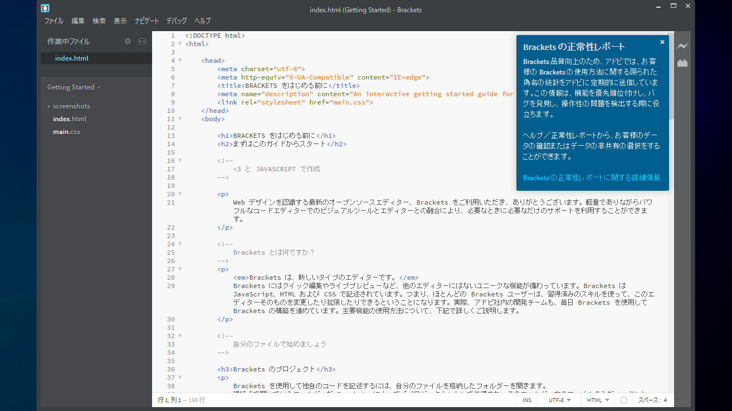Click the 159 行 line count text
Viewport: 732px width, 411px height.
[x=197, y=400]
